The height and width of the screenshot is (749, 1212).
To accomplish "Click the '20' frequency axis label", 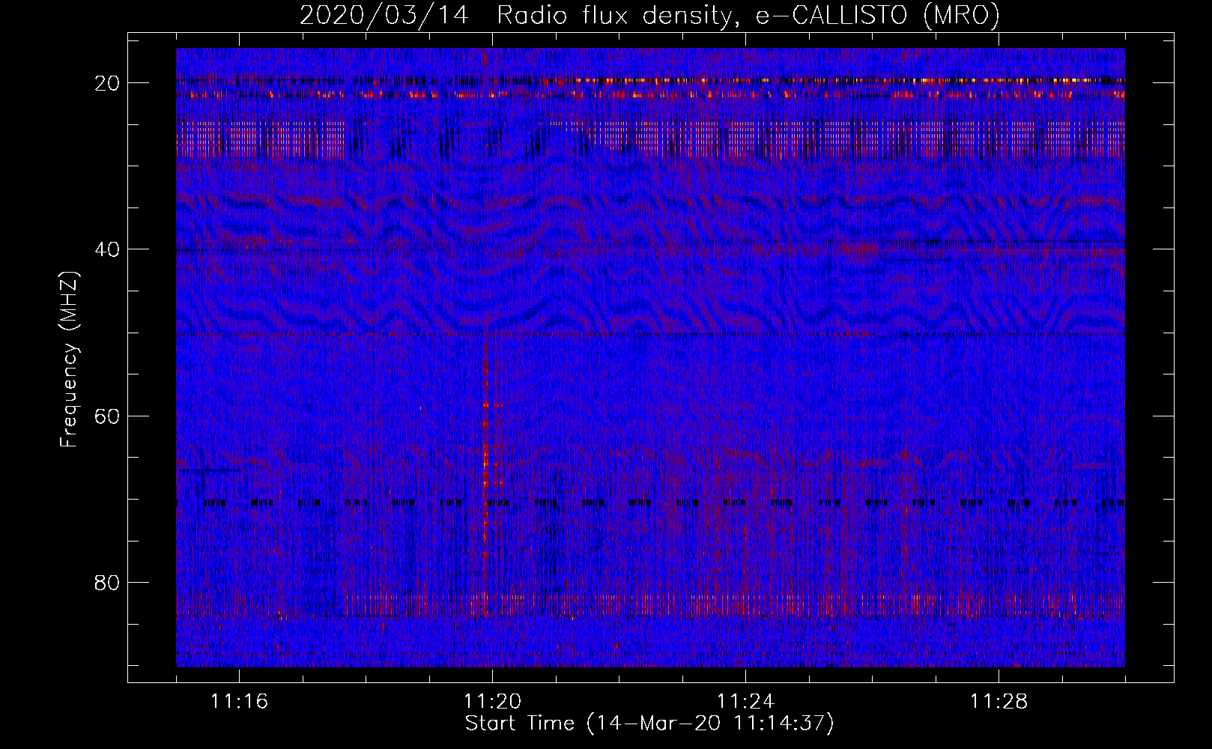I will click(x=107, y=83).
